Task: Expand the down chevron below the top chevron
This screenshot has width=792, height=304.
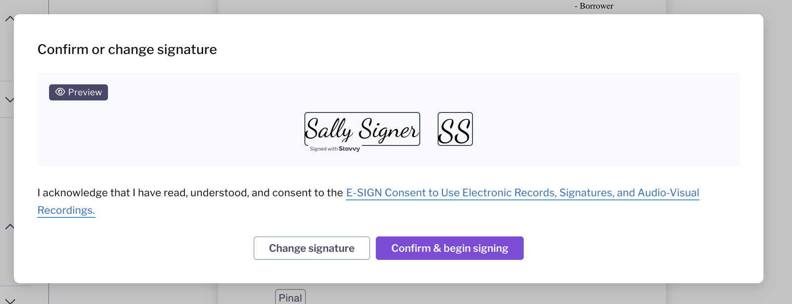Action: point(9,100)
